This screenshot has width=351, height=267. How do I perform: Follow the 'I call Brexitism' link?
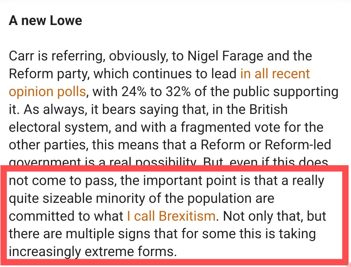tap(171, 216)
